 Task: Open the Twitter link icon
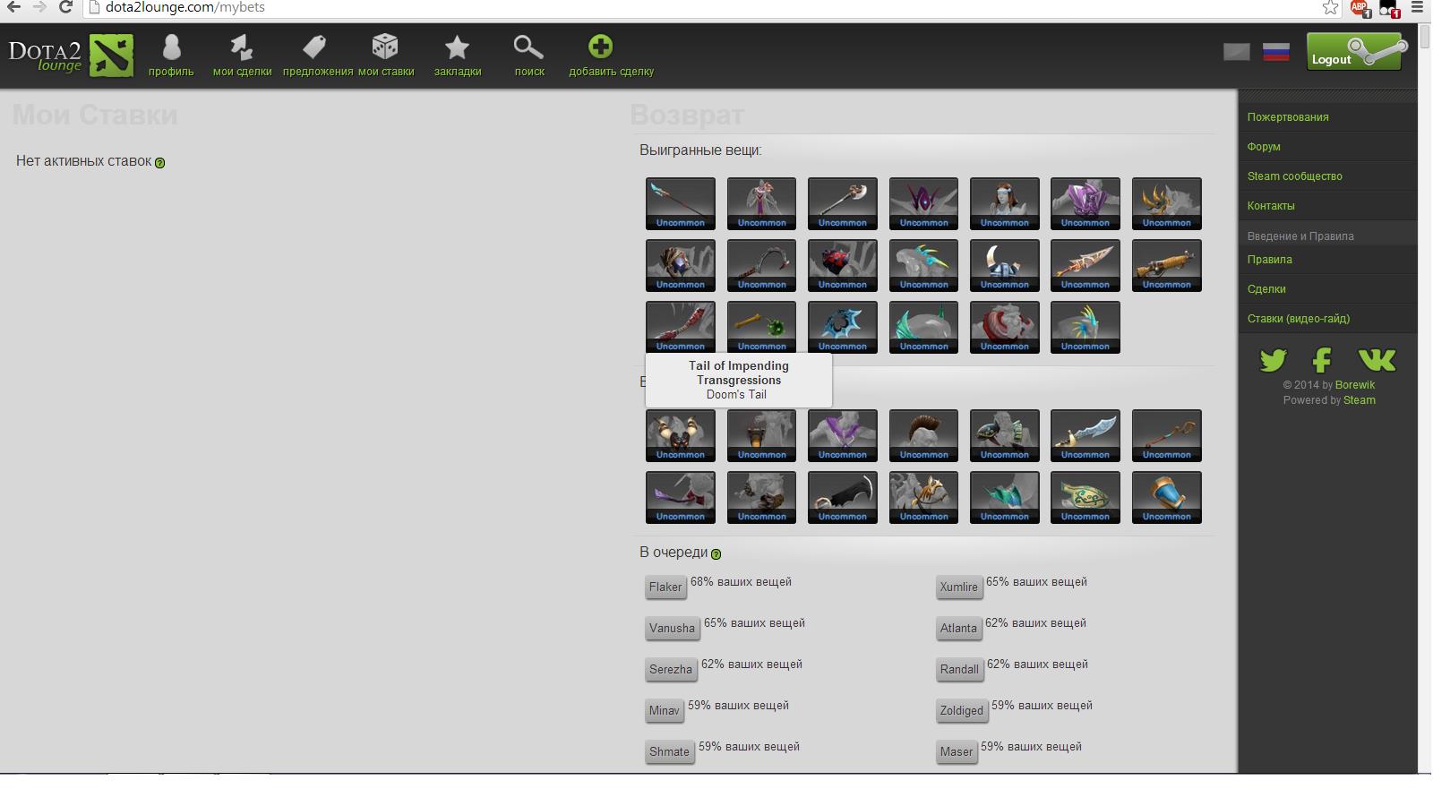coord(1273,360)
